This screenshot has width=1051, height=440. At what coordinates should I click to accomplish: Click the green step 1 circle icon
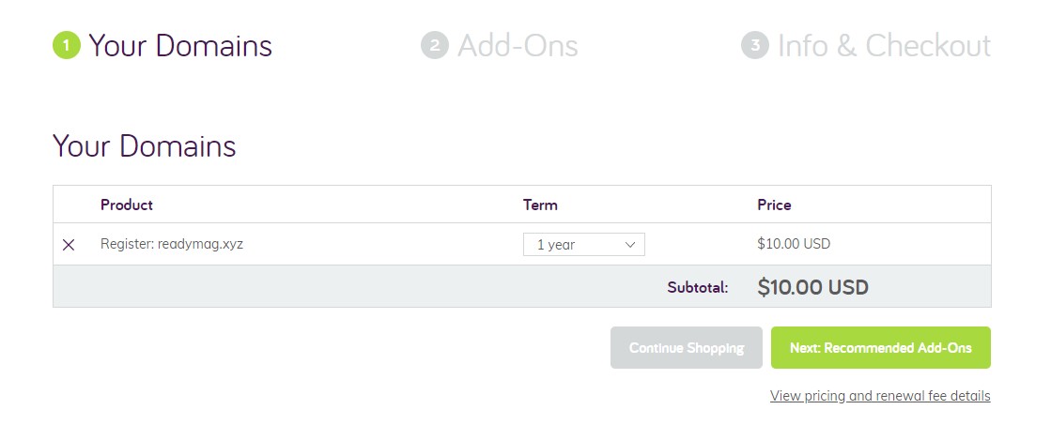coord(67,45)
